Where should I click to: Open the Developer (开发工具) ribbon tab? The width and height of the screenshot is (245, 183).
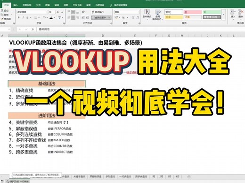(77, 5)
